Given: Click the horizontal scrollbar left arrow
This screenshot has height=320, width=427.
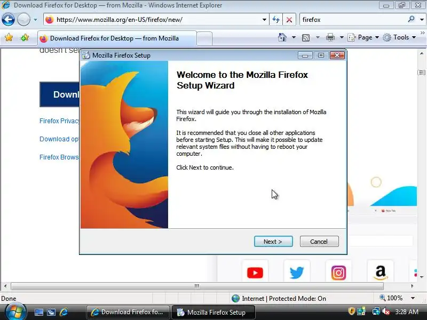Looking at the screenshot, I should (5, 286).
